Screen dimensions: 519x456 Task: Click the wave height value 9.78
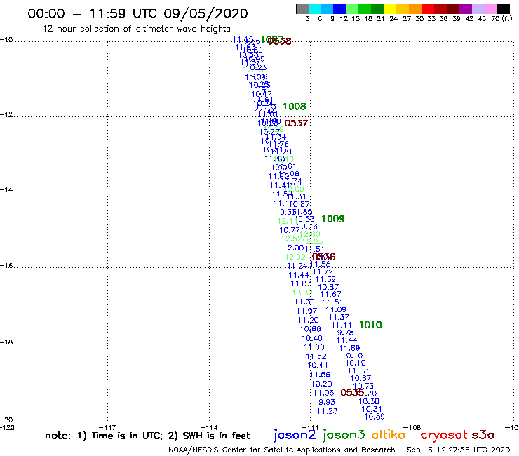pyautogui.click(x=345, y=333)
